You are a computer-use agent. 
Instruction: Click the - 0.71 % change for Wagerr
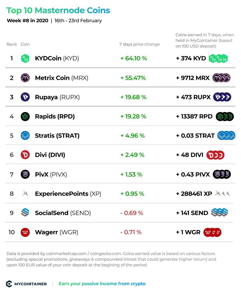tap(131, 232)
